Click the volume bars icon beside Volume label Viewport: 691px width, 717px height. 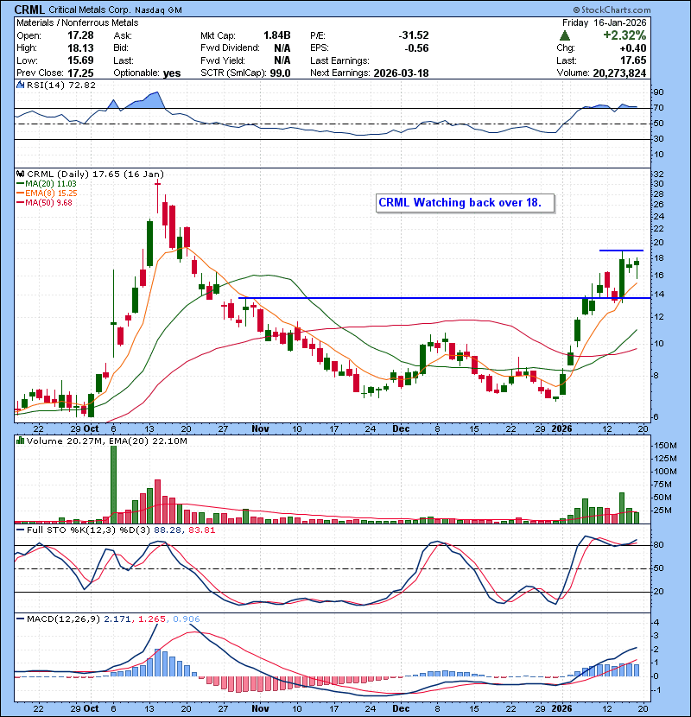pos(21,441)
